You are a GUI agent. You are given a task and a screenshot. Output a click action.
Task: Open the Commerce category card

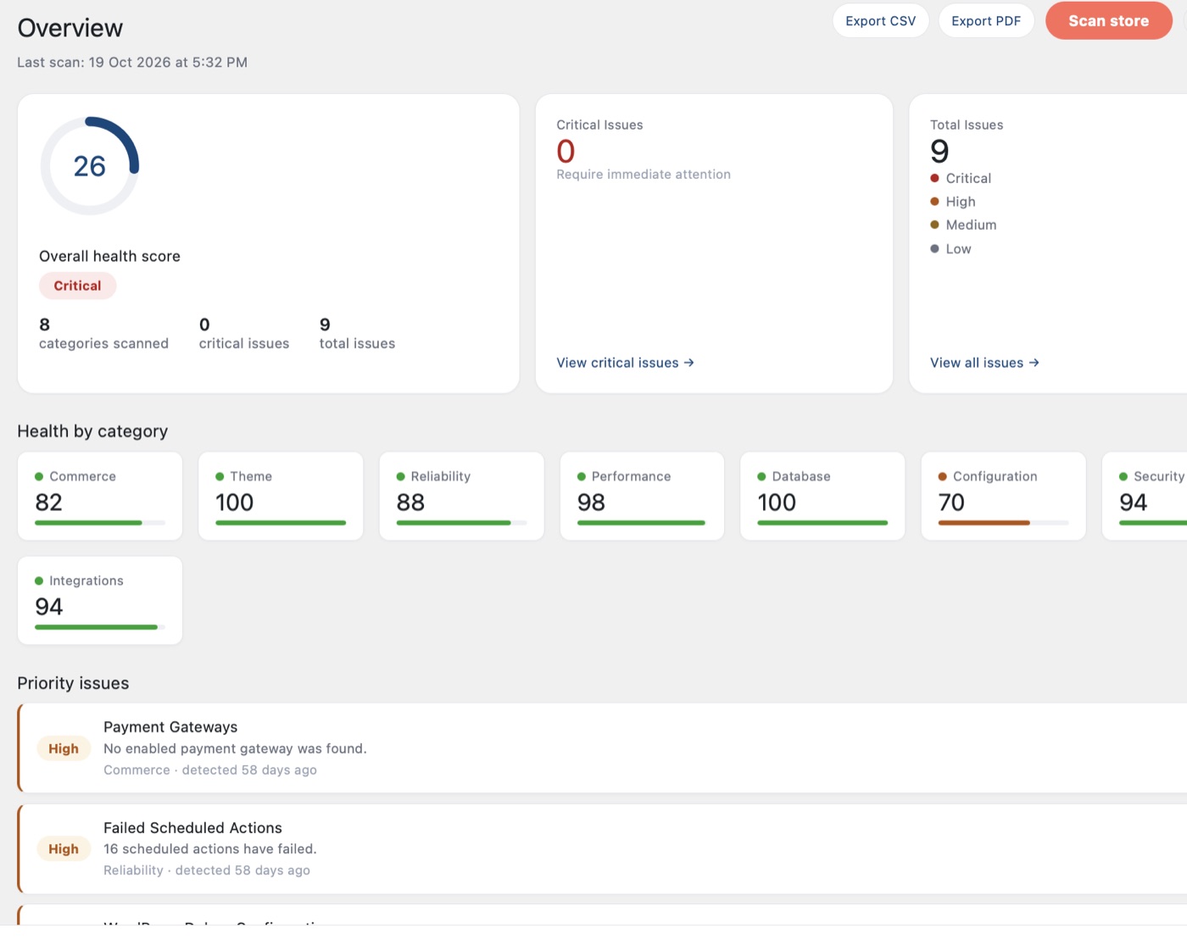click(100, 496)
